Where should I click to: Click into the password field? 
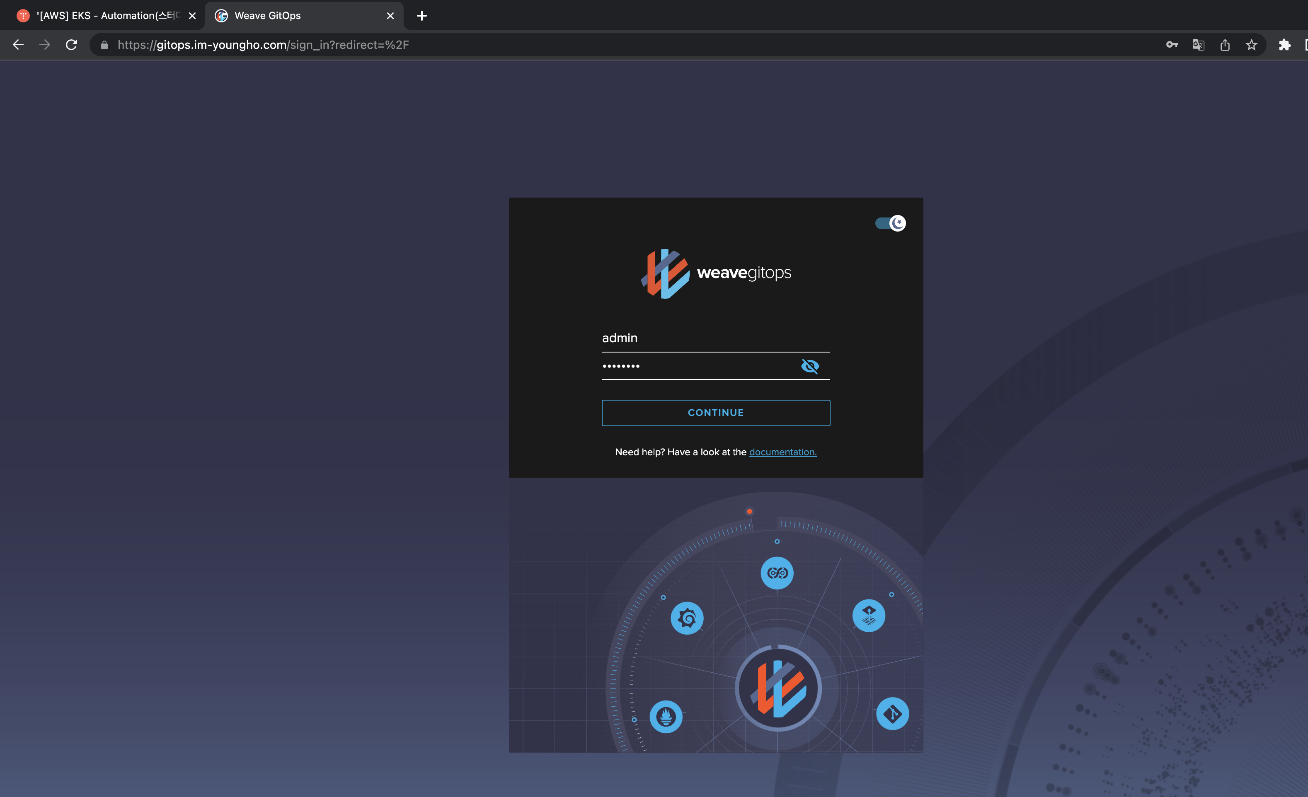pos(695,366)
